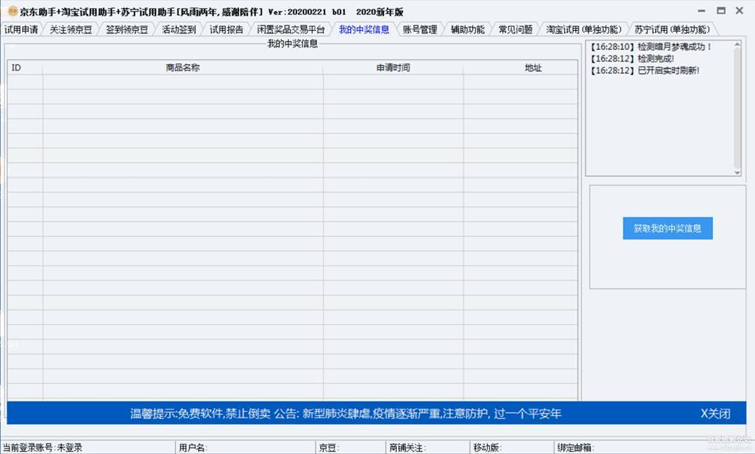Open the 闲置奖品交易平台 tab
This screenshot has width=755, height=454.
coord(291,29)
